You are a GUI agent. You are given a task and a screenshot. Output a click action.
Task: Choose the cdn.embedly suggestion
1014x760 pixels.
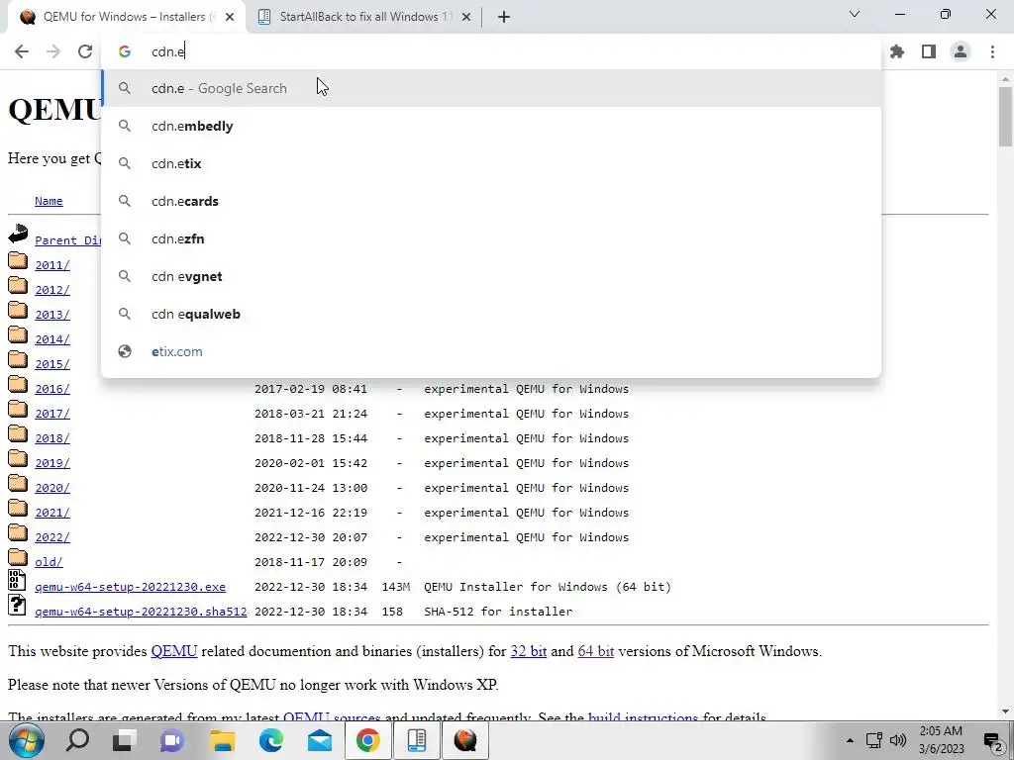(x=491, y=126)
